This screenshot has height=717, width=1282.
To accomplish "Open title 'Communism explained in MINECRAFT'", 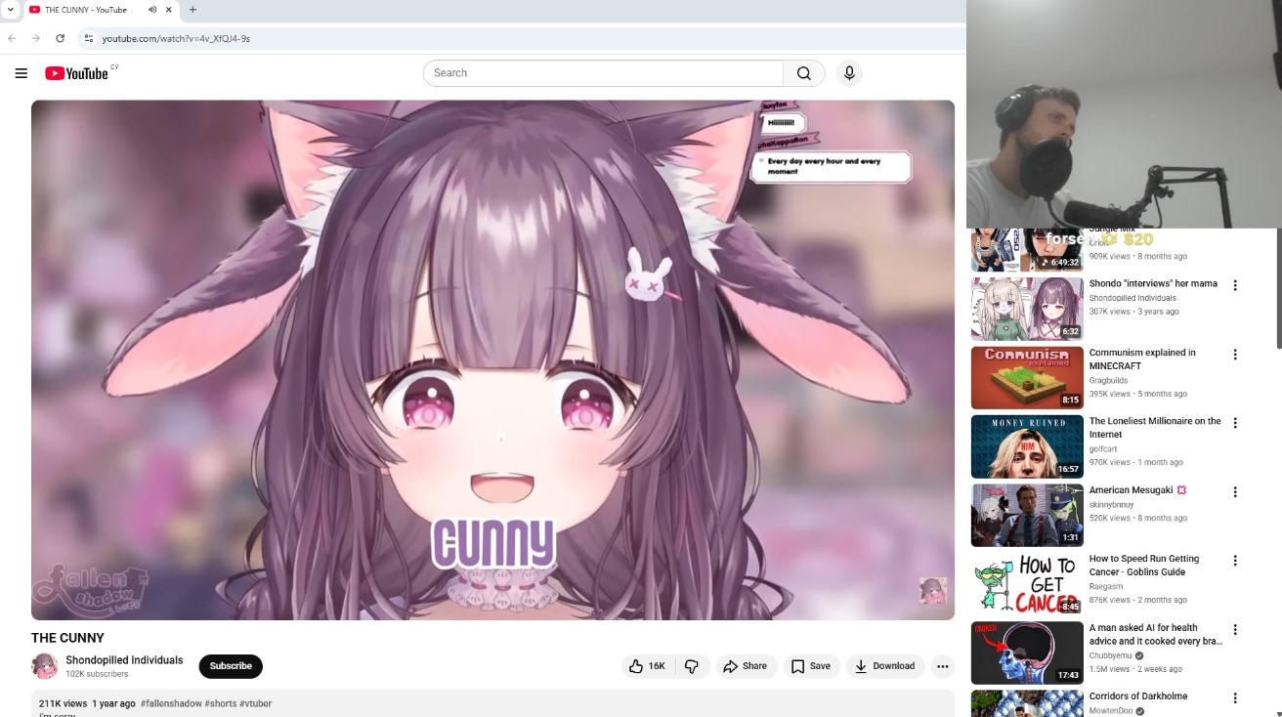I will [1142, 359].
